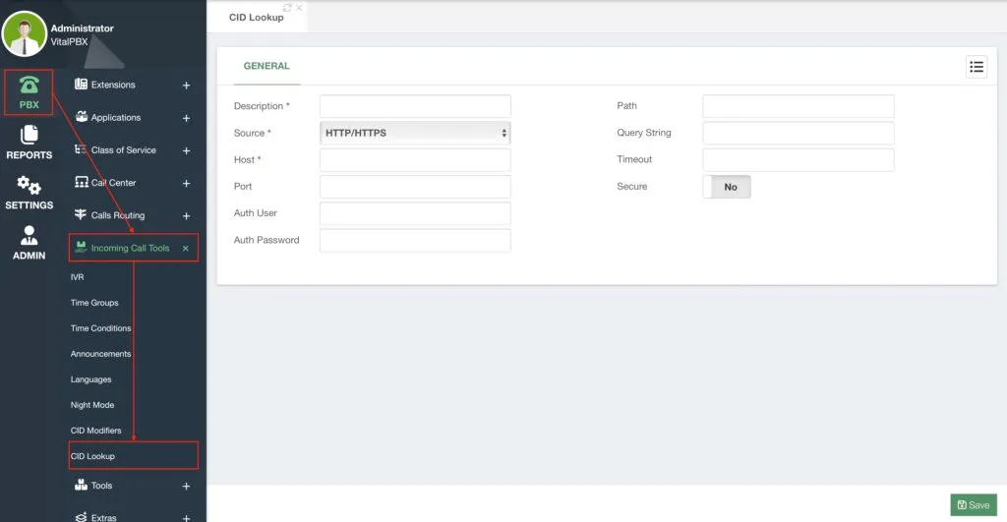Close the CID Lookup tab

coord(299,8)
